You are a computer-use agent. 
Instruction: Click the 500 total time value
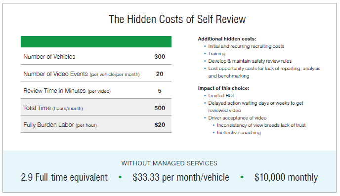click(160, 108)
